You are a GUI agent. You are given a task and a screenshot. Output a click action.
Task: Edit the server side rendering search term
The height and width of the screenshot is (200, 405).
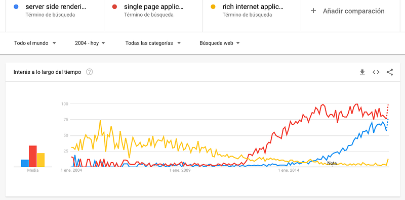[x=56, y=7]
